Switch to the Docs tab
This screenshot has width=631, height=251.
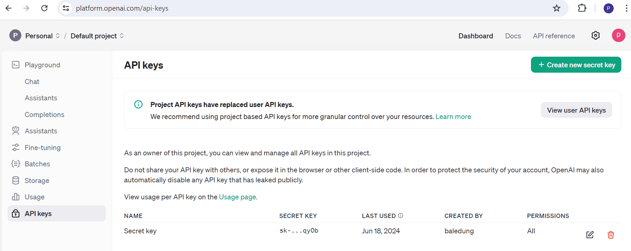[x=513, y=36]
